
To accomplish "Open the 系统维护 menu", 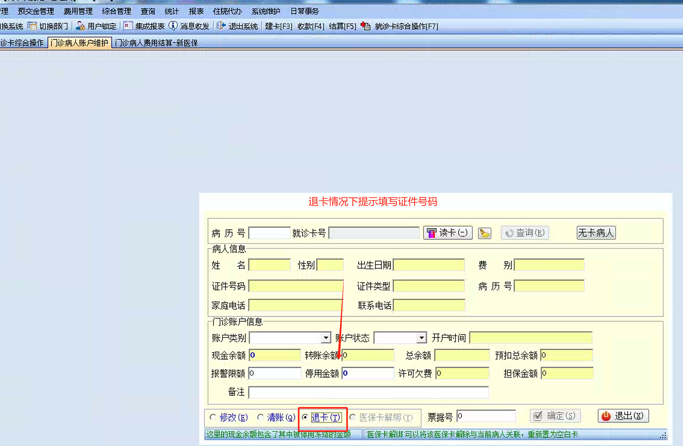I will (266, 11).
